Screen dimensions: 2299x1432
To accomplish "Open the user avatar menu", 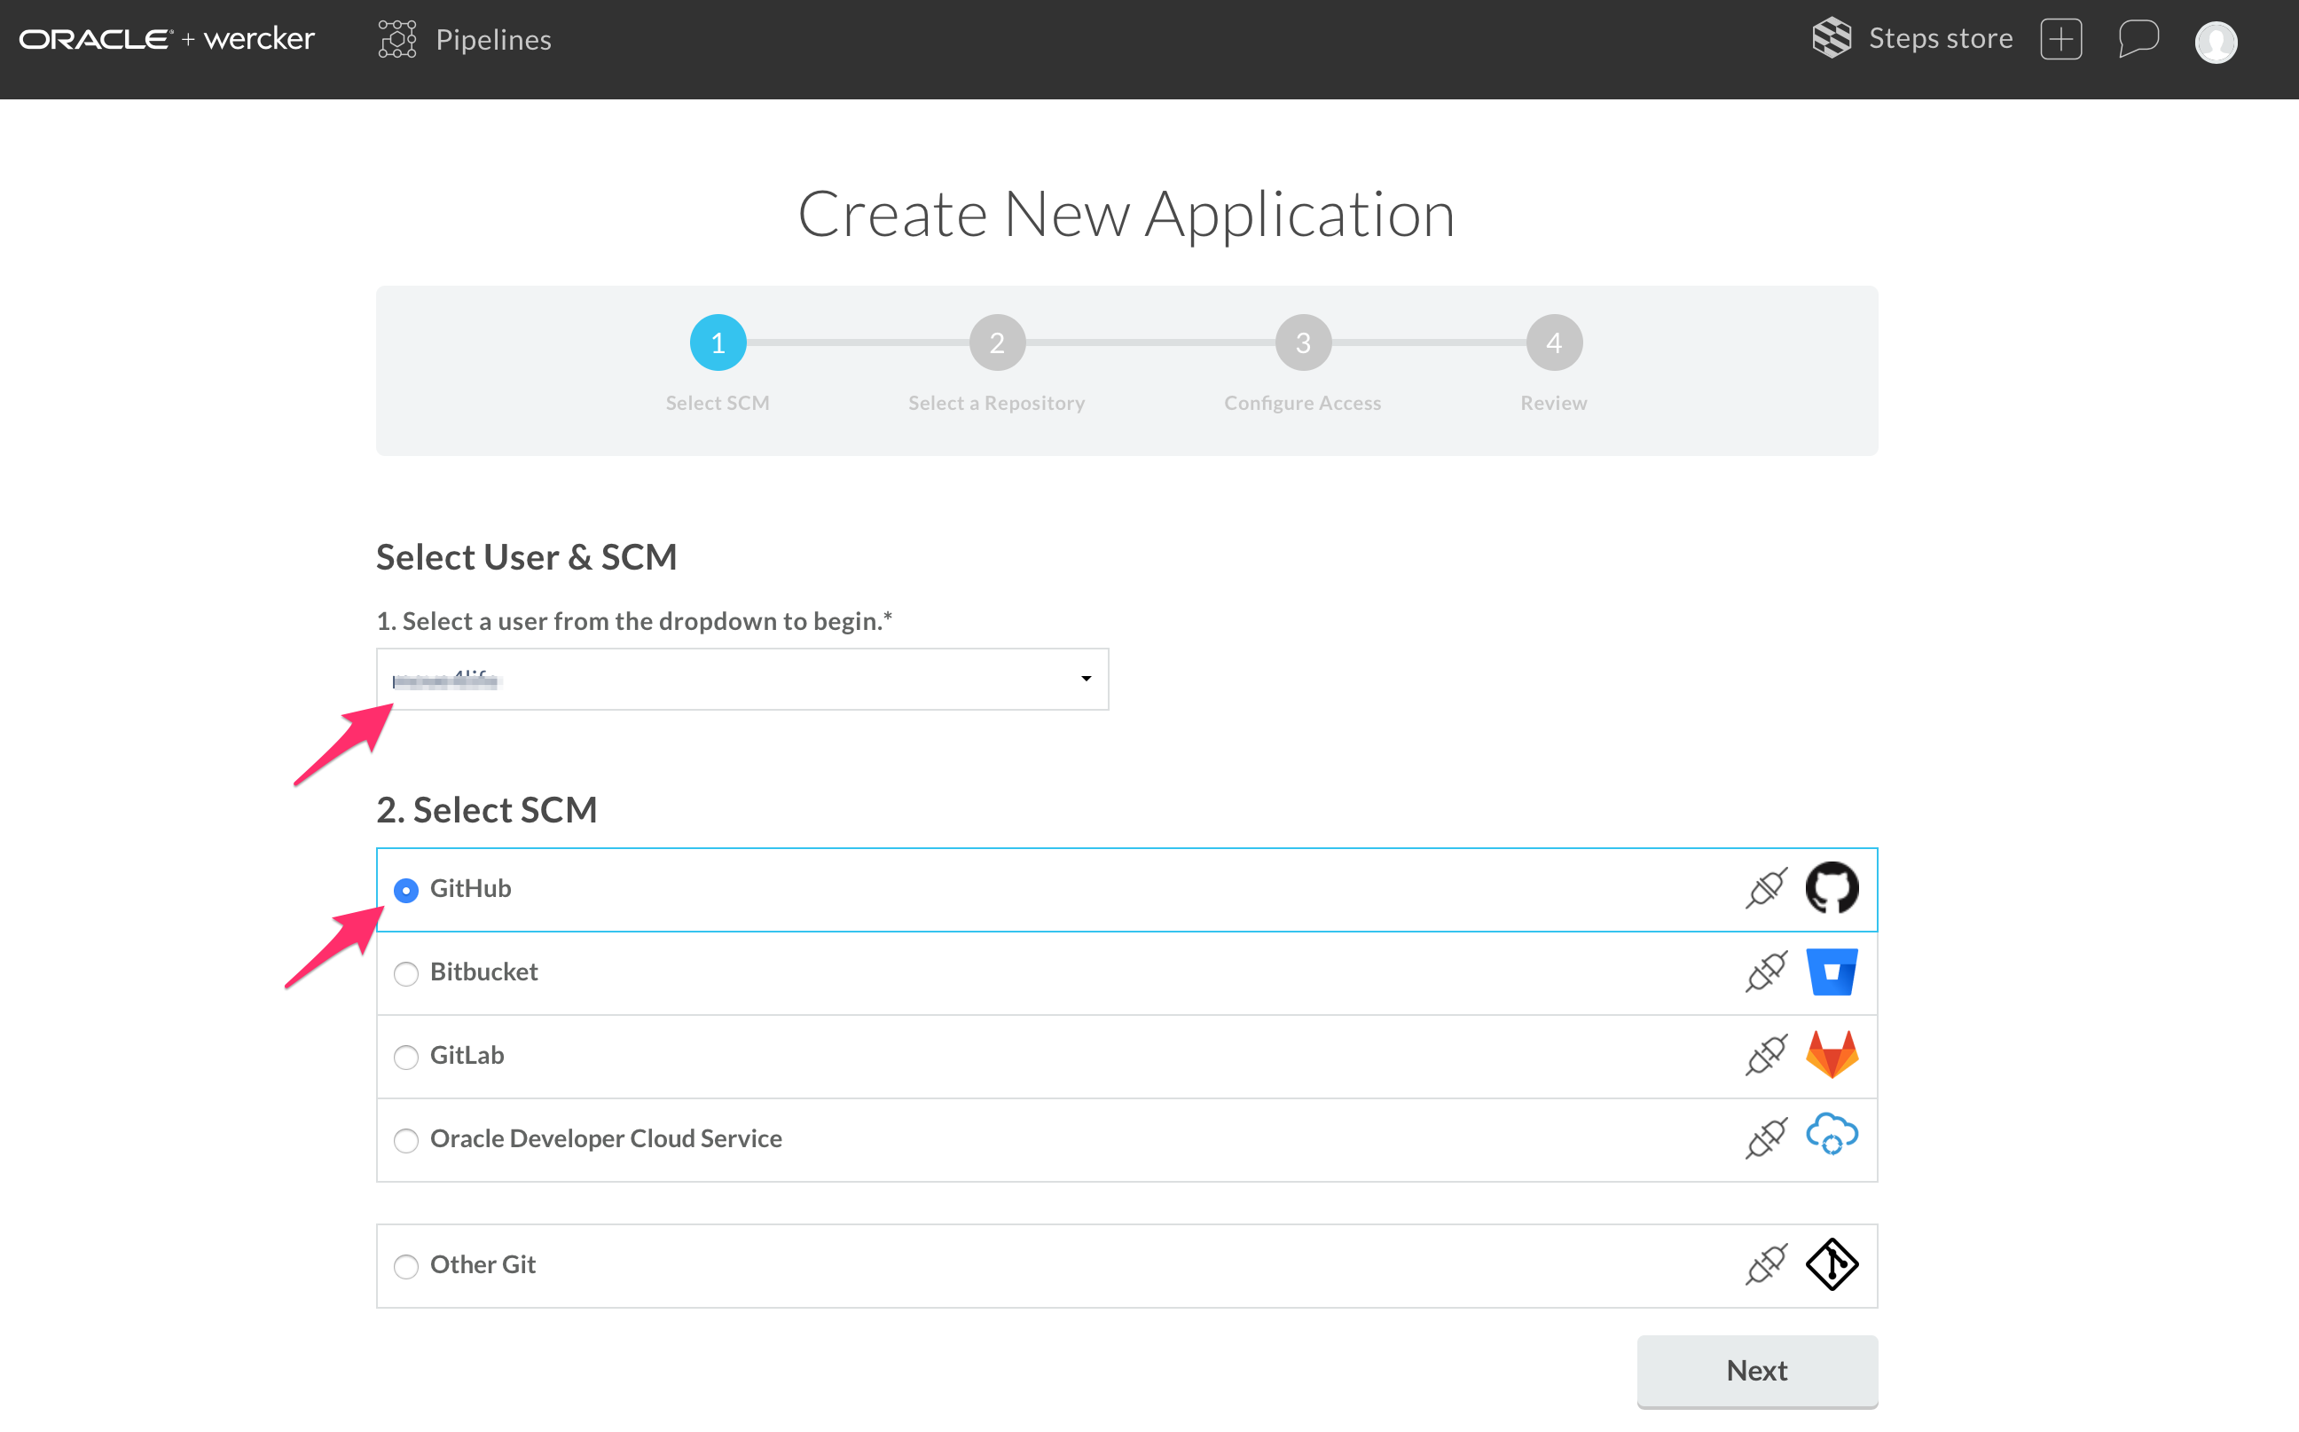I will [2216, 42].
